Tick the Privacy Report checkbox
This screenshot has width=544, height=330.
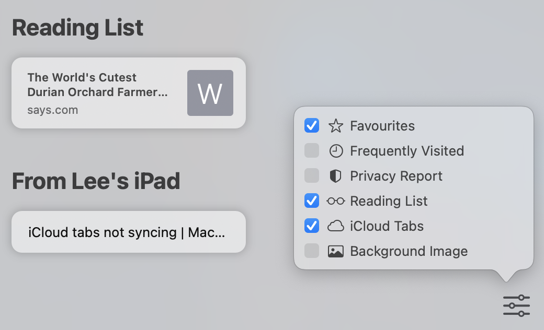pyautogui.click(x=312, y=175)
